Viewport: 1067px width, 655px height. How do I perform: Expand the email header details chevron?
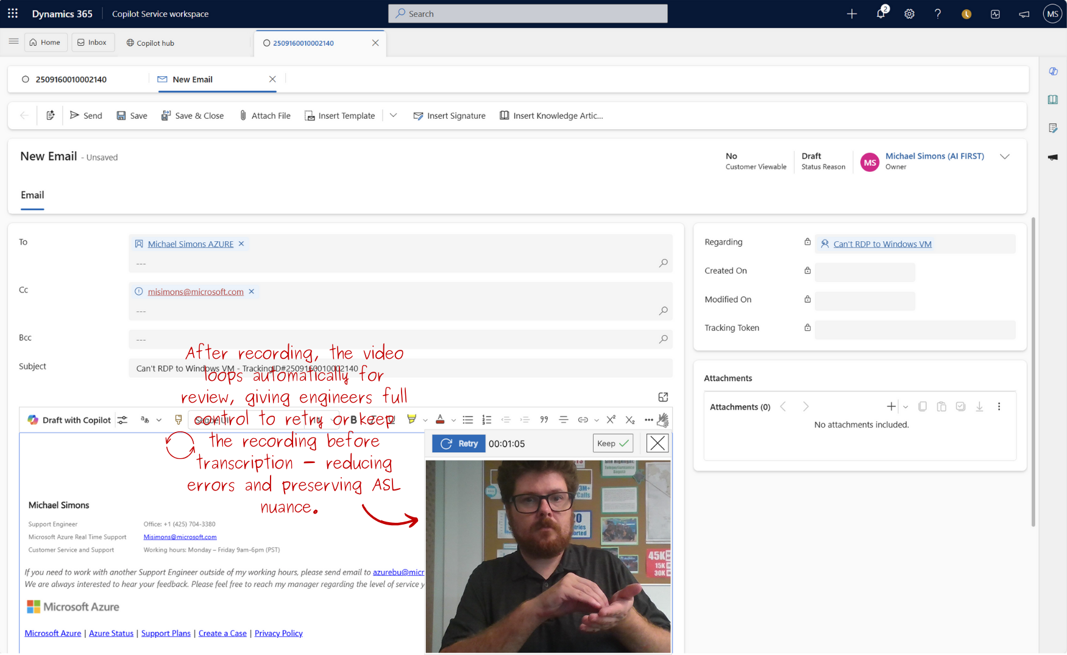coord(1005,157)
